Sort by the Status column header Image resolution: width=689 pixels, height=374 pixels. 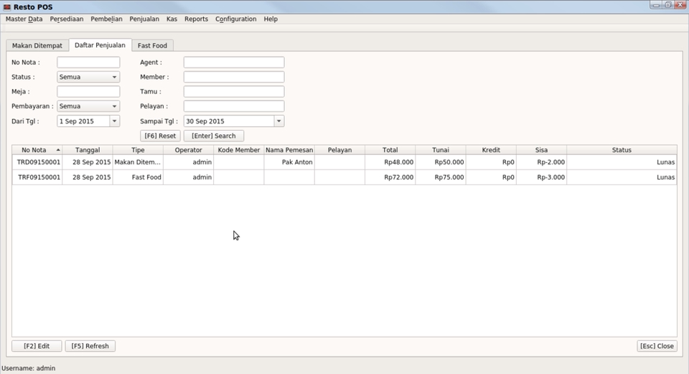point(622,150)
